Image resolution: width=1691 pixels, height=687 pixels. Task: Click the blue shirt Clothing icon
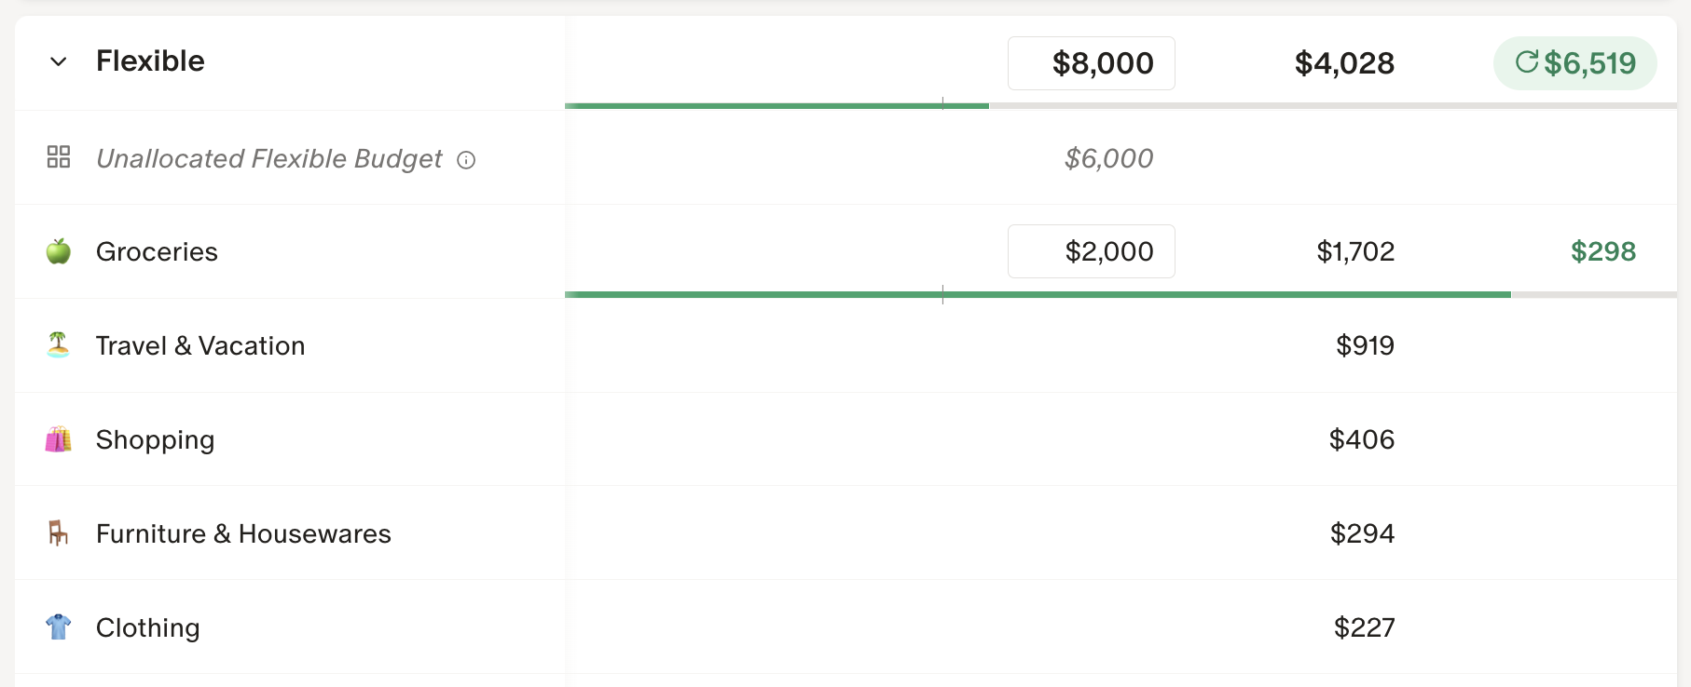(x=59, y=627)
